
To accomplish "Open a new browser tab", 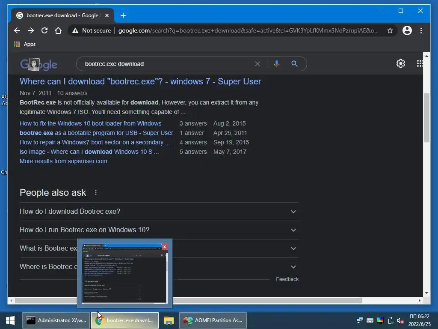I will [123, 15].
